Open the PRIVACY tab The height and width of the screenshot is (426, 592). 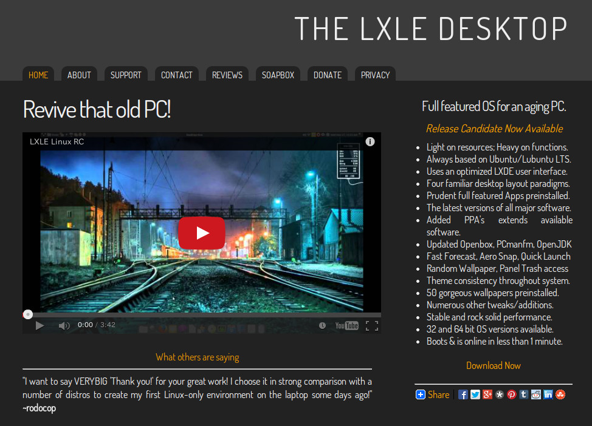(x=375, y=75)
